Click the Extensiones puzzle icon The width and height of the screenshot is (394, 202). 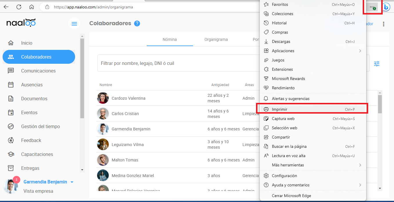pos(266,69)
